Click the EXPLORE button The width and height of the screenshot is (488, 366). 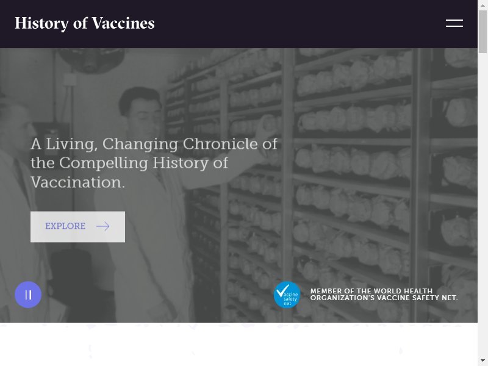78,227
